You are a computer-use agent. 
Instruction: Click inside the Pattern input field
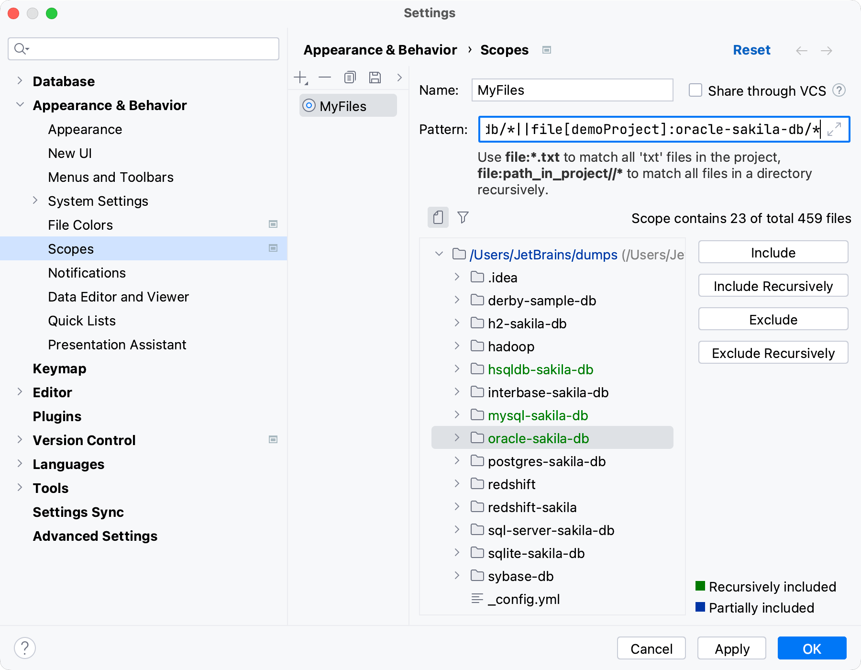tap(622, 130)
